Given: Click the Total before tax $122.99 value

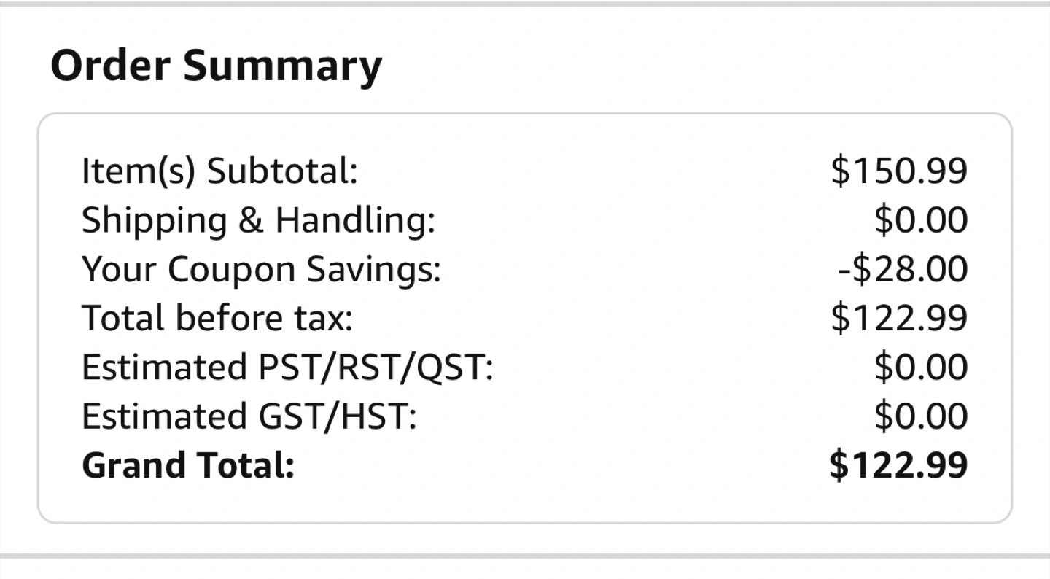Looking at the screenshot, I should point(899,318).
